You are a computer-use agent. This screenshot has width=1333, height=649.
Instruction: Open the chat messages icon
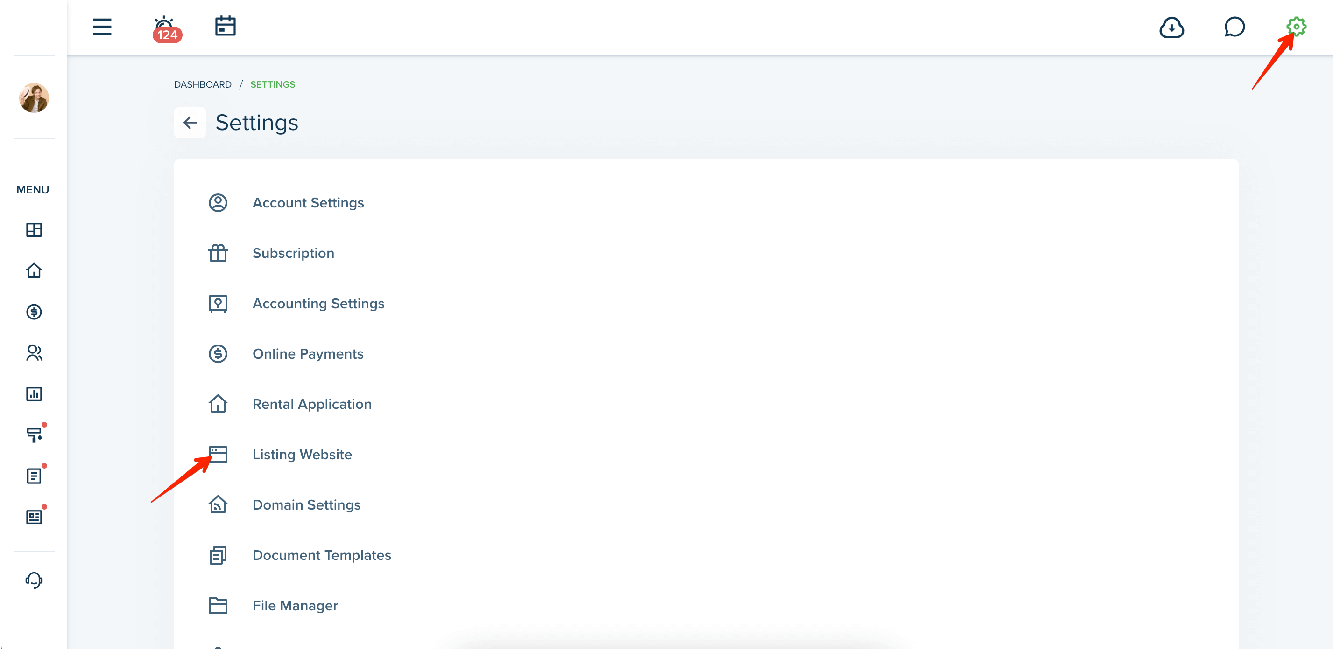coord(1234,27)
